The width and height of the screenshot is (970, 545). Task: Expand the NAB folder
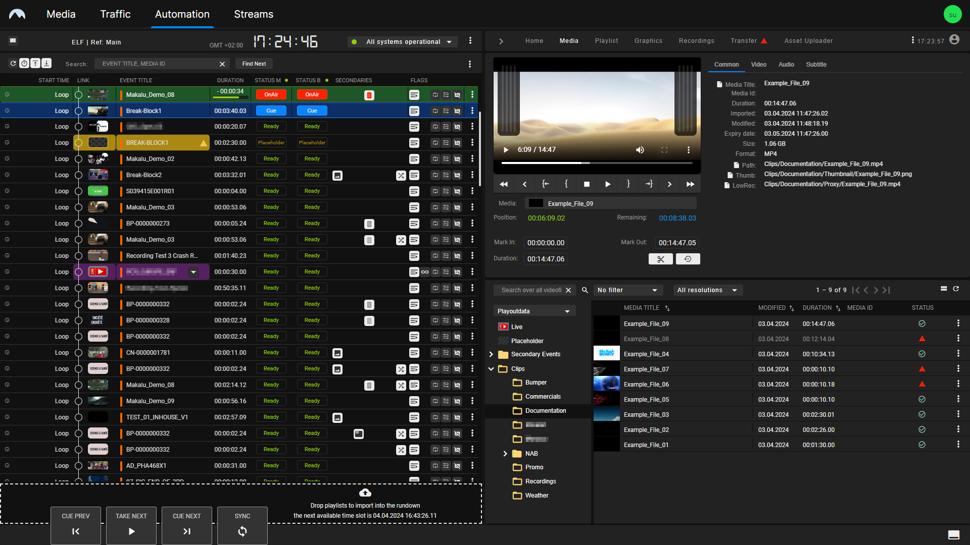(x=505, y=454)
